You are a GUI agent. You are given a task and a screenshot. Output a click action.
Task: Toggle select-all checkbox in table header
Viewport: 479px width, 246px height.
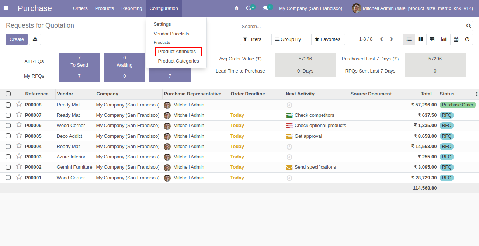(8, 94)
